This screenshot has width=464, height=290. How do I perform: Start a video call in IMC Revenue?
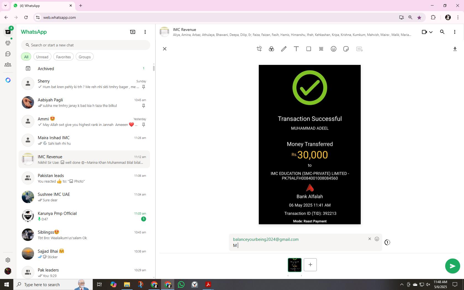[425, 32]
